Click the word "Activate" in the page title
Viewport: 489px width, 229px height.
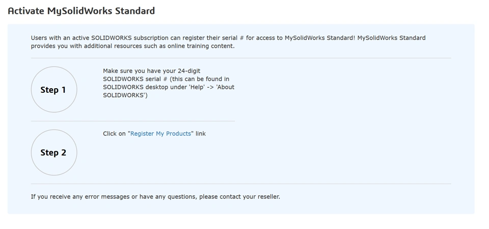pyautogui.click(x=26, y=11)
